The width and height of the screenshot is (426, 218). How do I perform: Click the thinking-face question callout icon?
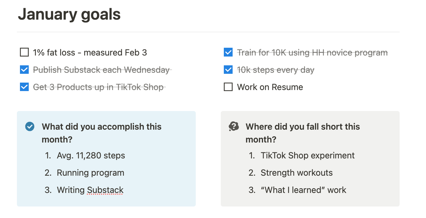234,127
